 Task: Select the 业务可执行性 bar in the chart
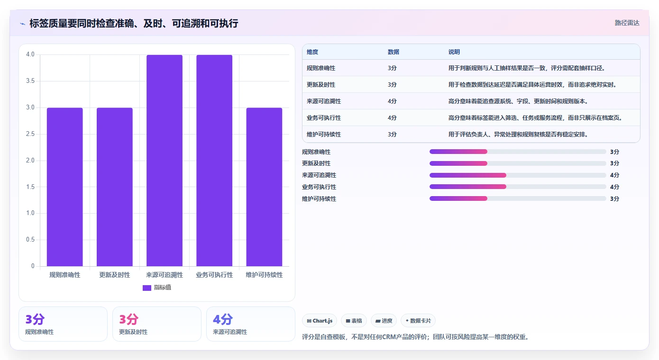214,161
